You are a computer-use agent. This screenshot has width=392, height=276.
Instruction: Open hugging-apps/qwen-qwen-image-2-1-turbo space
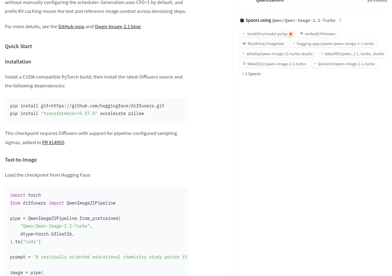[x=334, y=44]
